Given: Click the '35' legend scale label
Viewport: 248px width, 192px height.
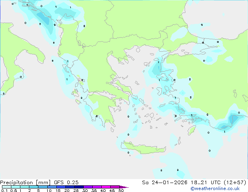Looking at the screenshot, I should tap(94, 190).
